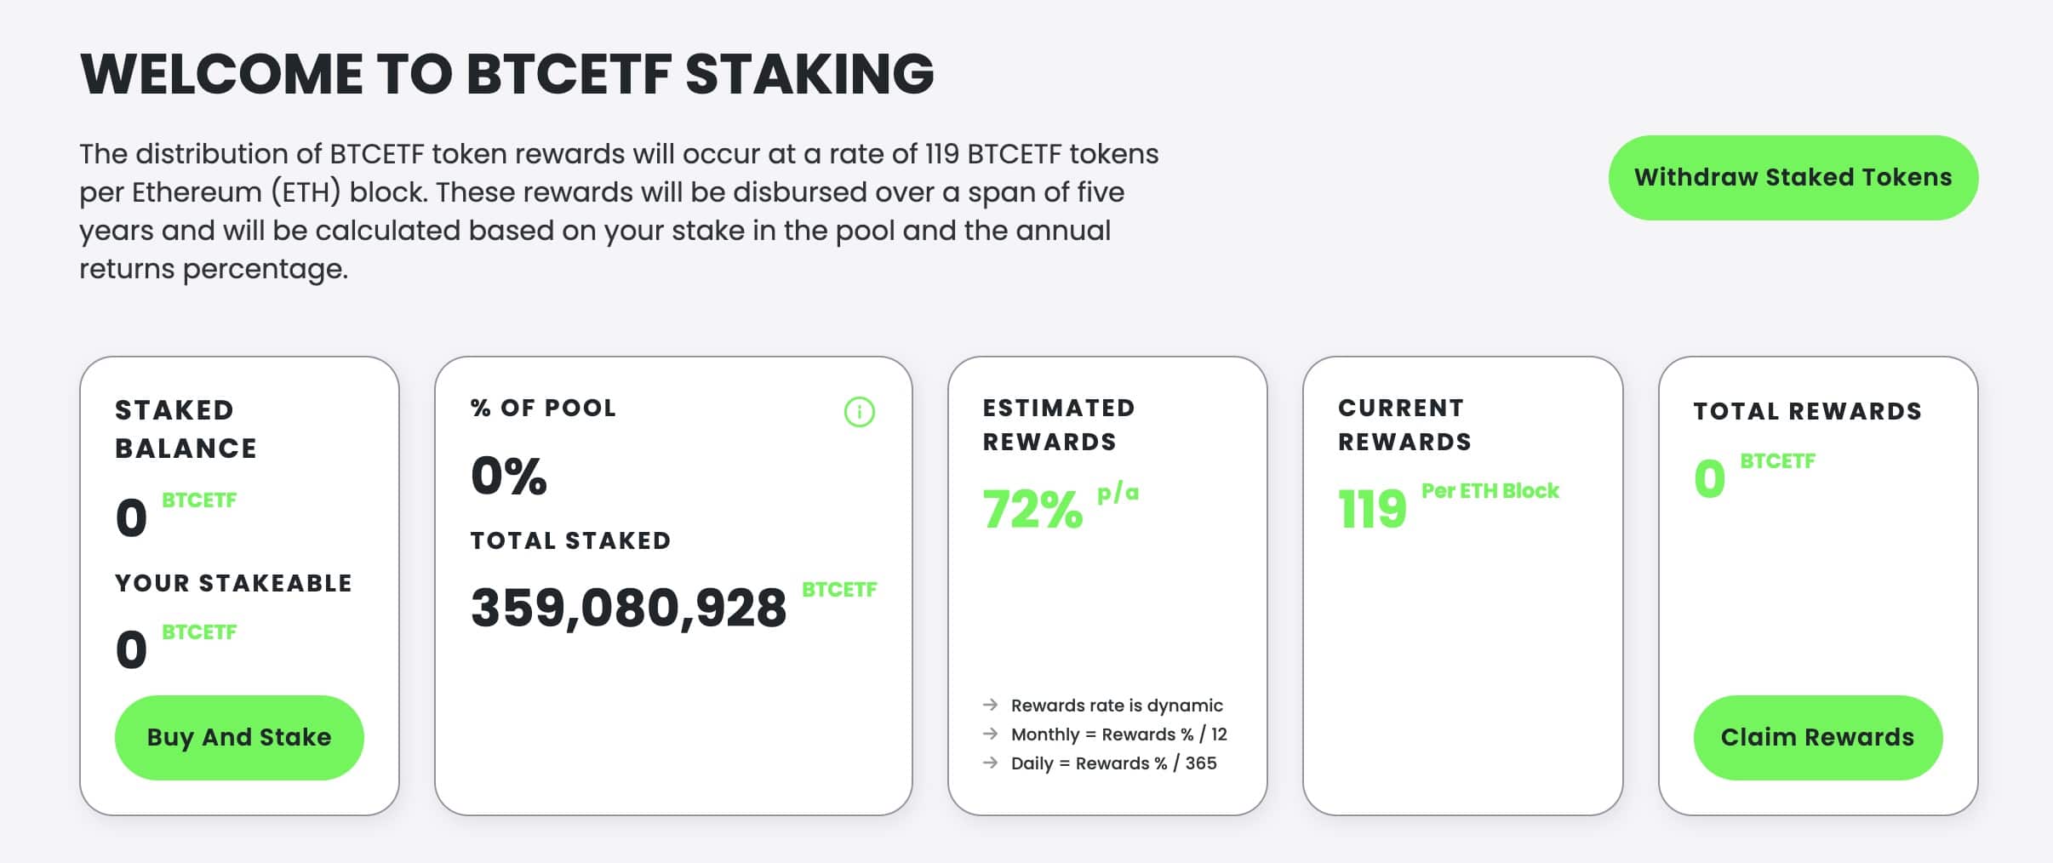Click the "Per ETH Block" label
This screenshot has width=2053, height=863.
(1490, 491)
